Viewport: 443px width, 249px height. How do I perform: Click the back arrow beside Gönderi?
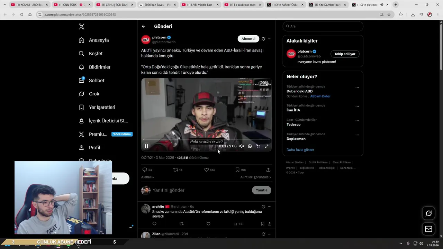144,26
